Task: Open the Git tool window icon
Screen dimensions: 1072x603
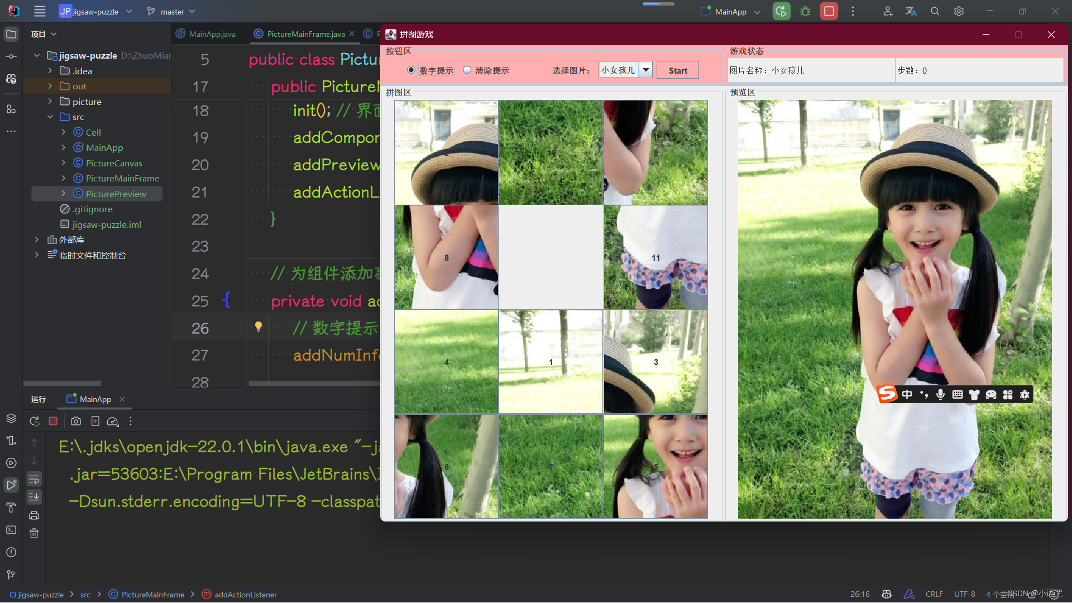Action: (x=11, y=575)
